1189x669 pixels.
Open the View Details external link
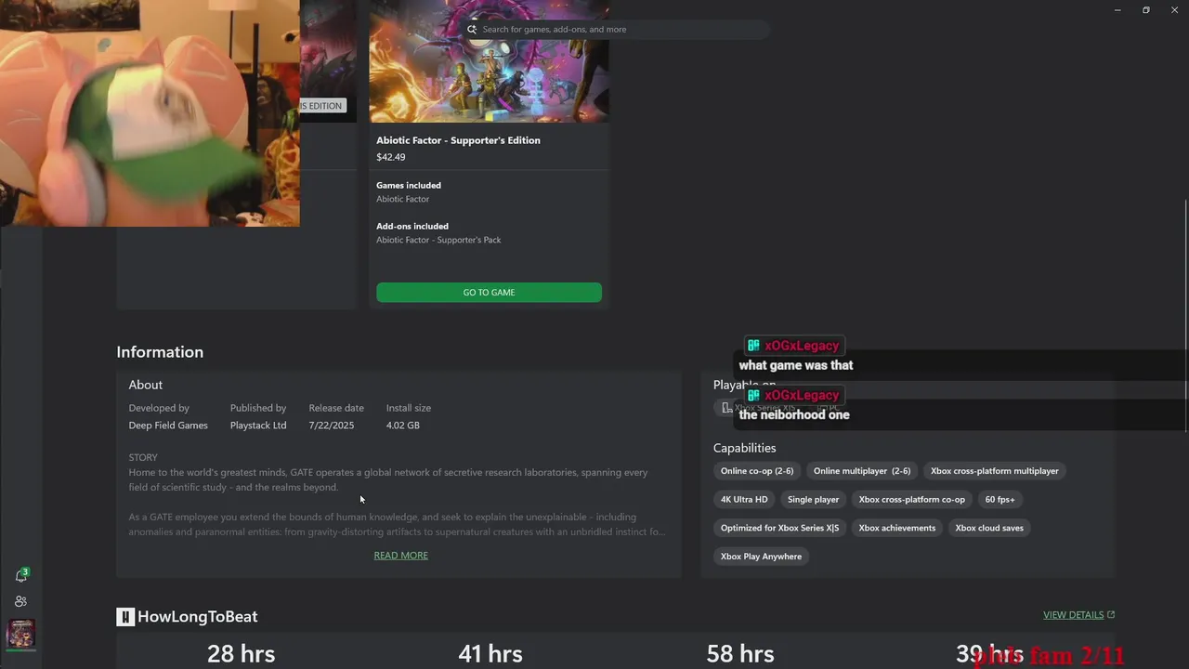click(x=1078, y=615)
